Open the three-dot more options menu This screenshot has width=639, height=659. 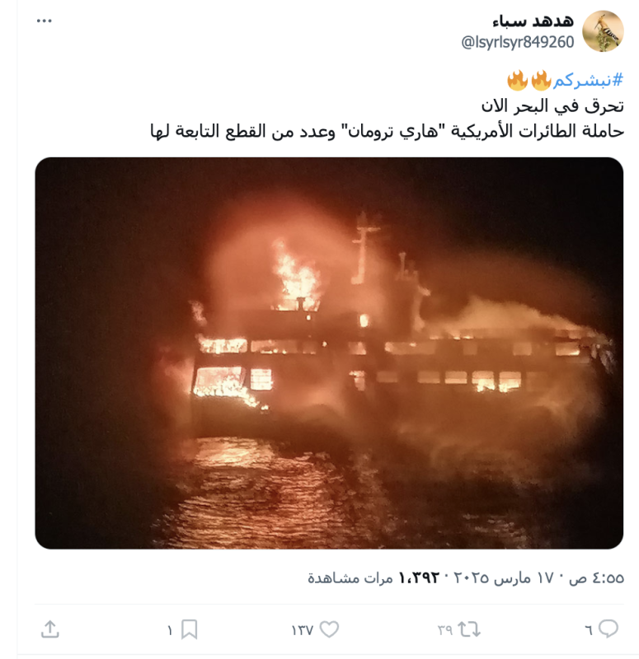(45, 21)
